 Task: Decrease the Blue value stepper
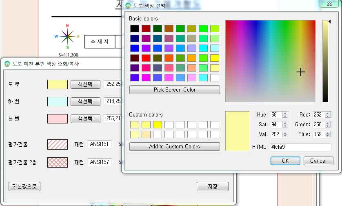pyautogui.click(x=329, y=136)
